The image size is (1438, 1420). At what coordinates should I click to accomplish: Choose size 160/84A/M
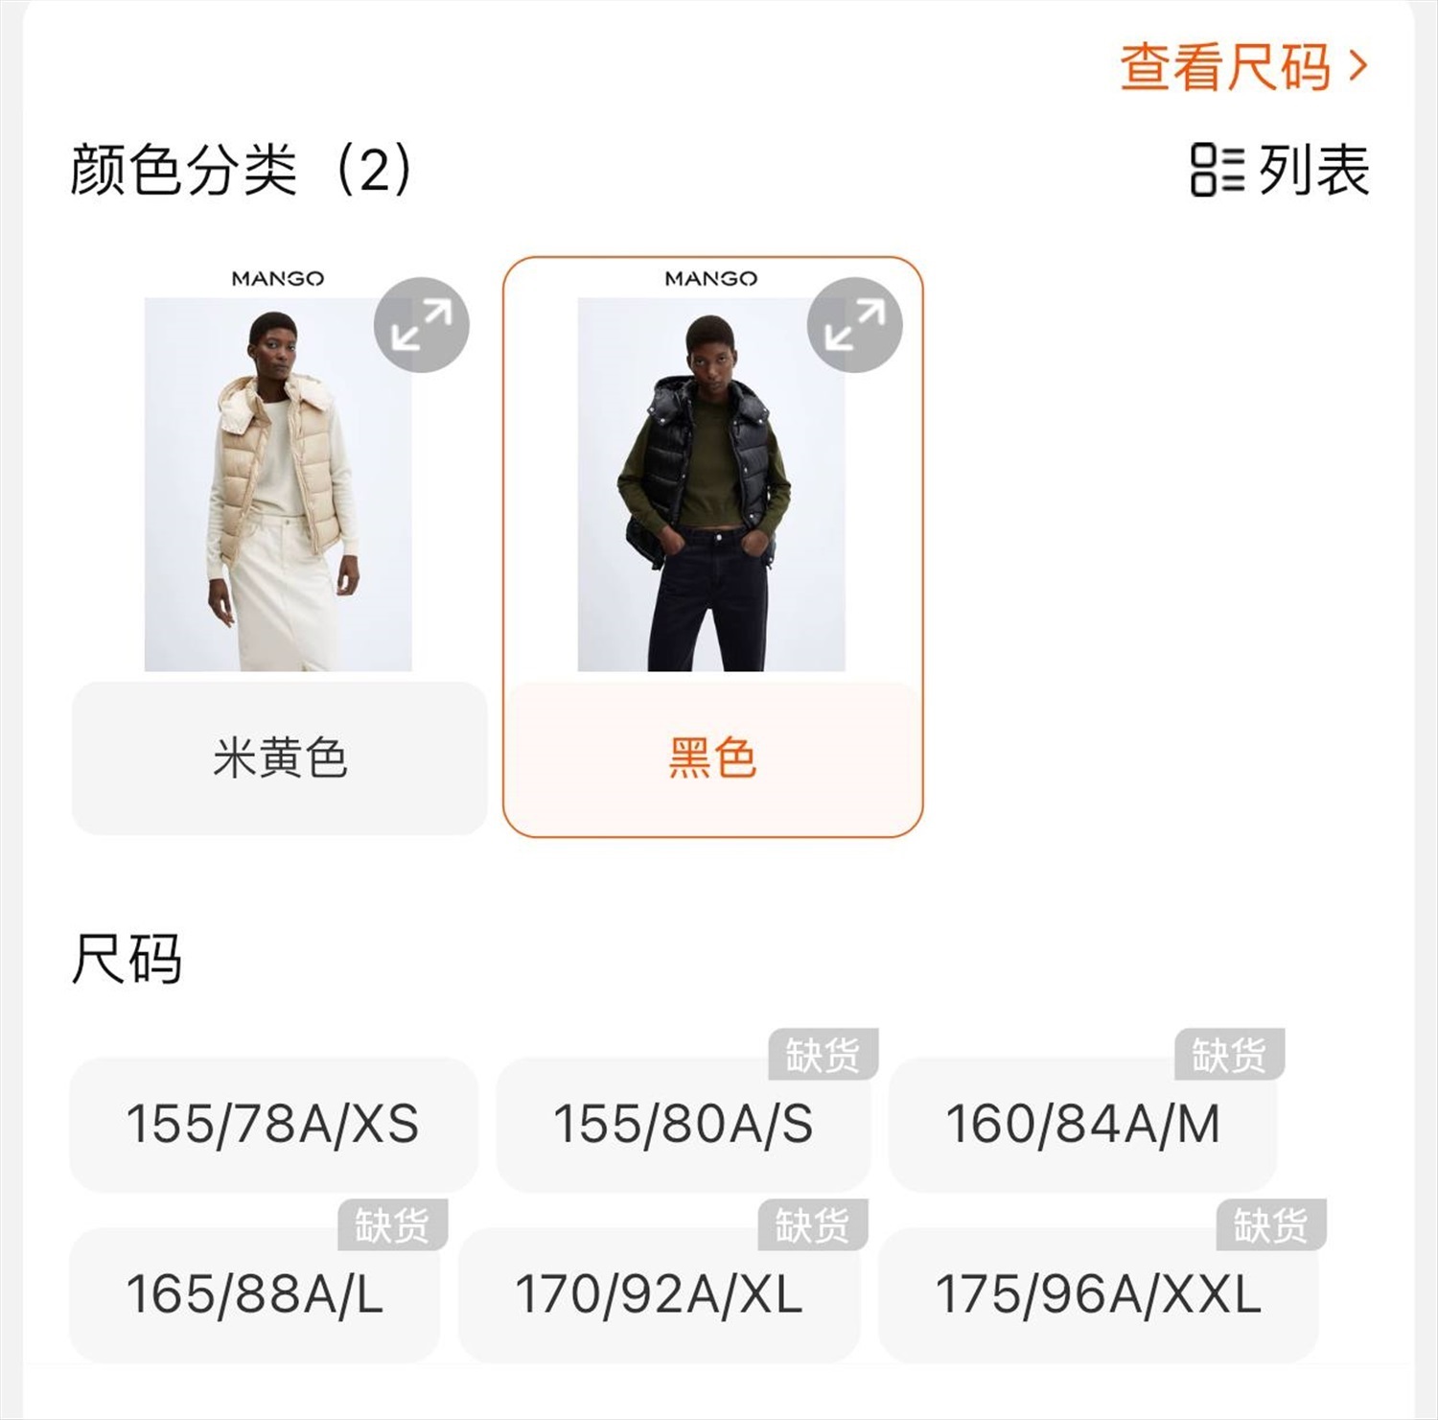pos(1083,1125)
